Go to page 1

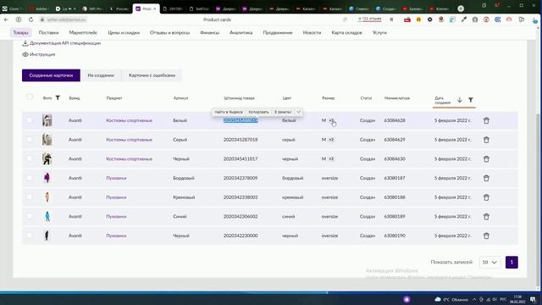pyautogui.click(x=512, y=262)
